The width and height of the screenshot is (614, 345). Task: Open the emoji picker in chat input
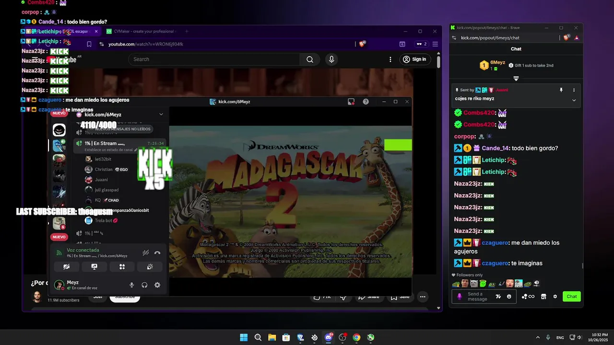(x=509, y=297)
